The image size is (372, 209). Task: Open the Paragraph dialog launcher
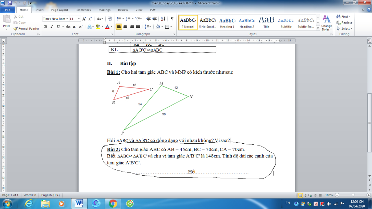(174, 34)
